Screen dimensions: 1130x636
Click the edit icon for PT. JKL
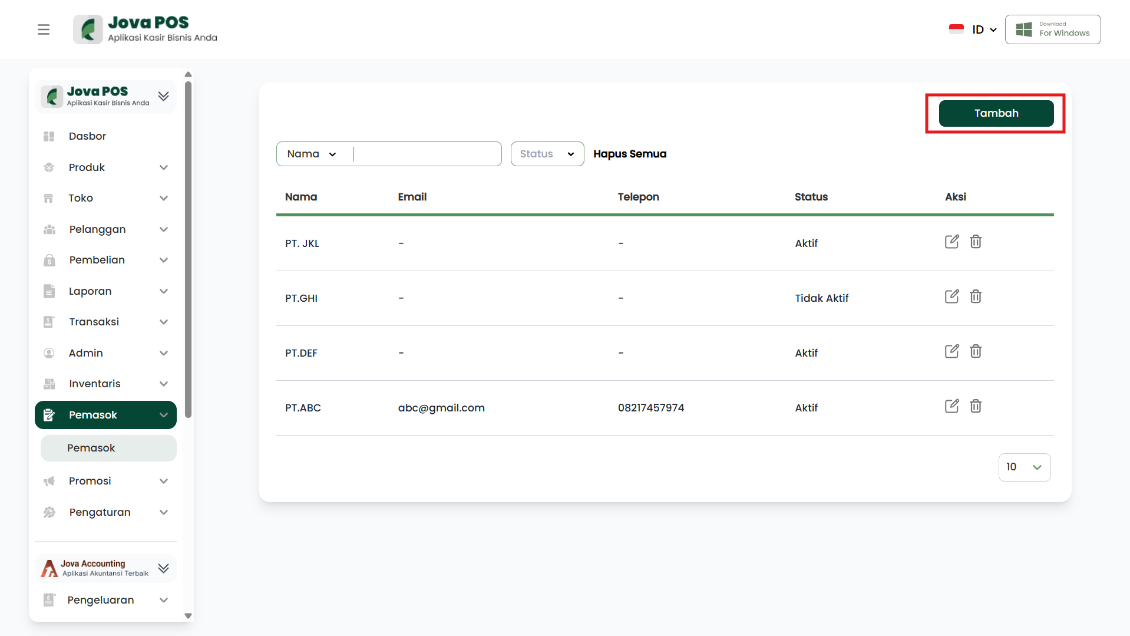click(951, 242)
